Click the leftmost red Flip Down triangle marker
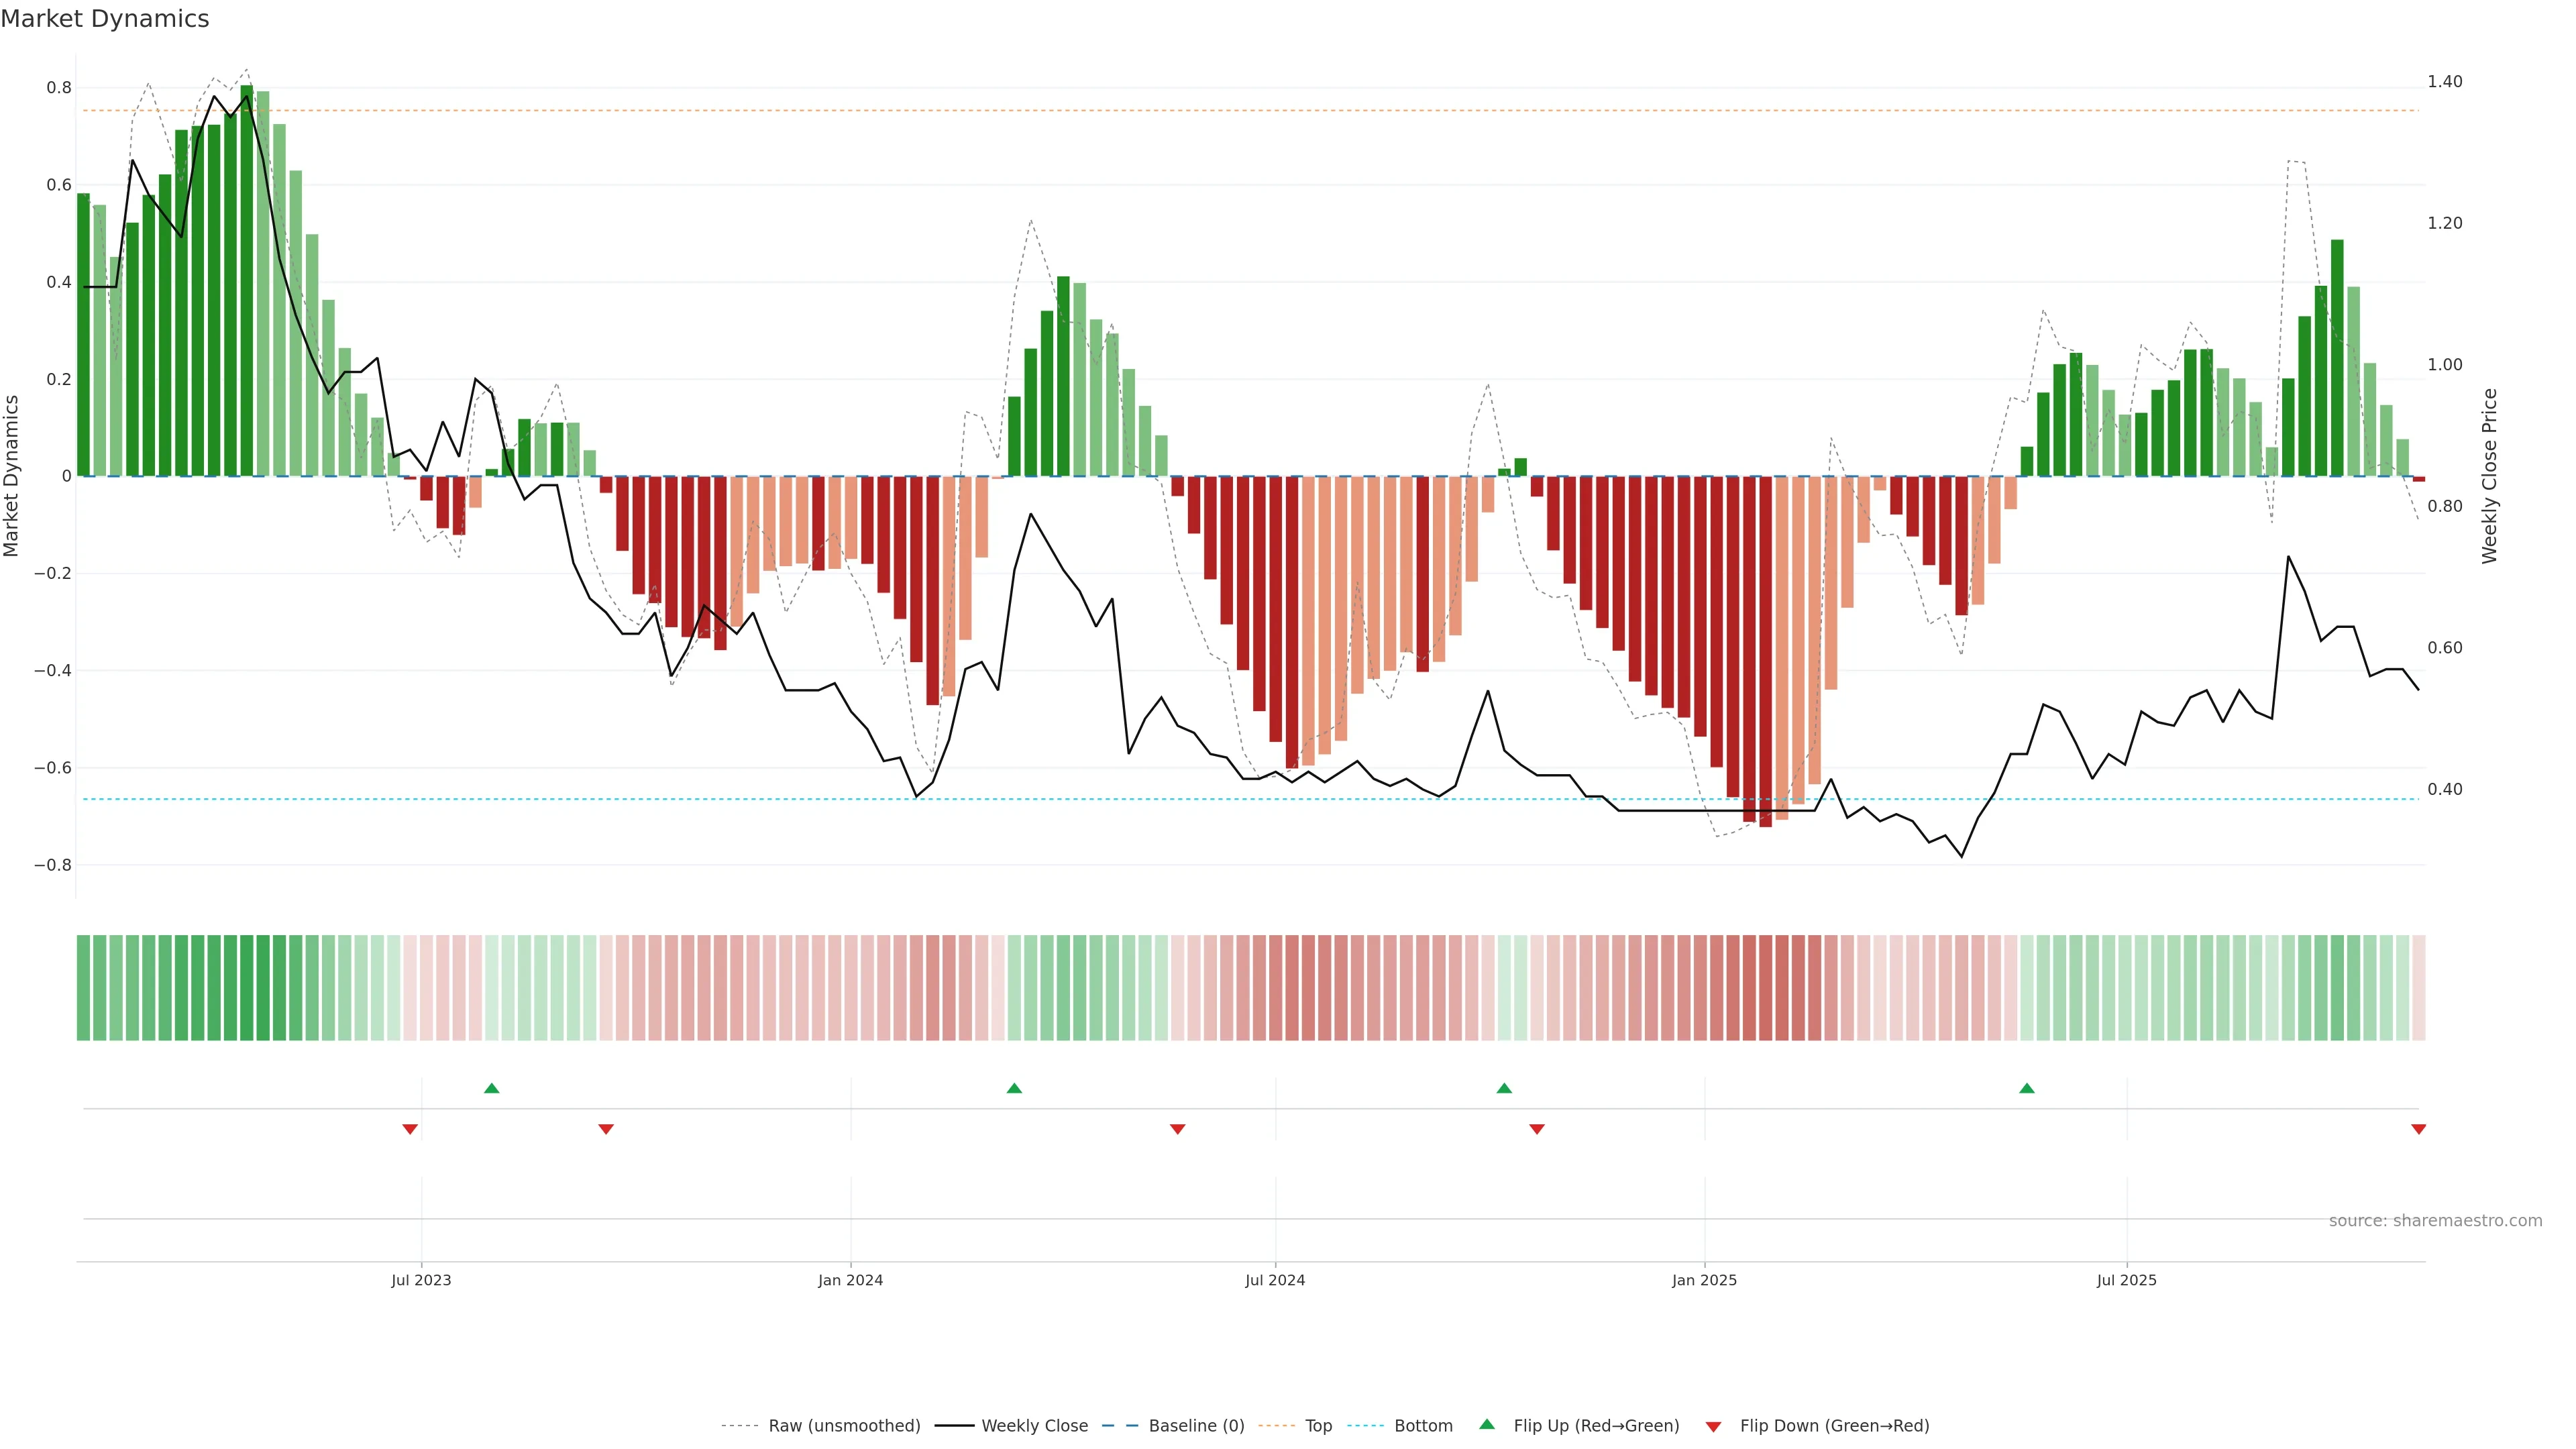Image resolution: width=2576 pixels, height=1449 pixels. (x=410, y=1129)
